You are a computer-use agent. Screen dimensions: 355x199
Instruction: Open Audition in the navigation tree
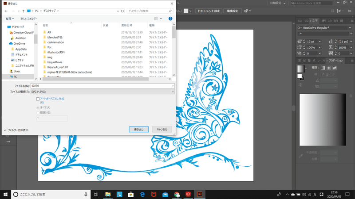(20, 38)
